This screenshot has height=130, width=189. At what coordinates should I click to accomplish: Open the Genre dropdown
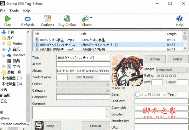(x=83, y=84)
